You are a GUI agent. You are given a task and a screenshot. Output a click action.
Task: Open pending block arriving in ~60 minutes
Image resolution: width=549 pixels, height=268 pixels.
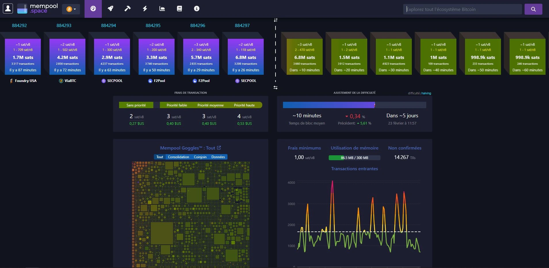coord(527,57)
